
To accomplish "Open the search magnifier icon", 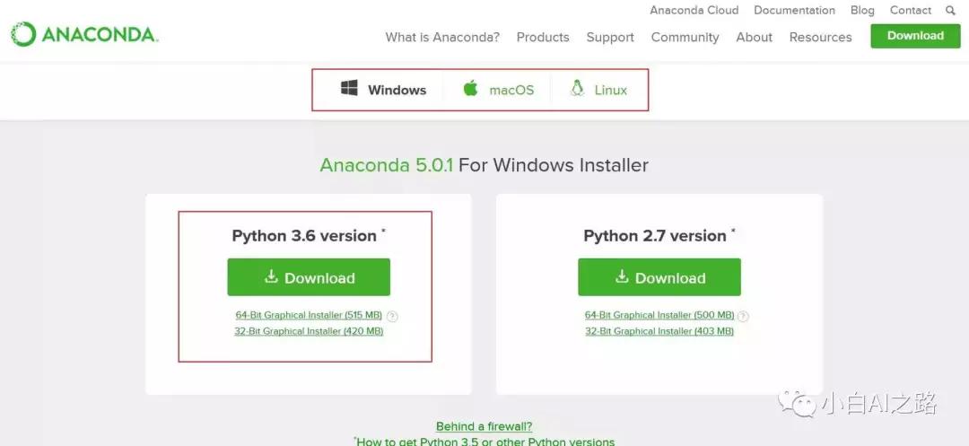I will [950, 11].
